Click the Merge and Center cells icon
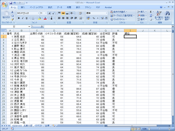 pyautogui.click(x=81, y=18)
